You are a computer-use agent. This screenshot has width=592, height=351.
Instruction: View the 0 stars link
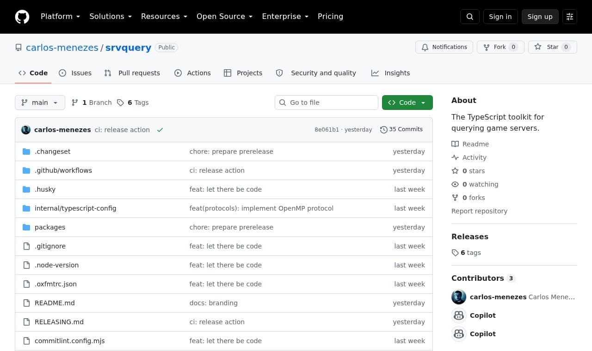click(x=468, y=171)
